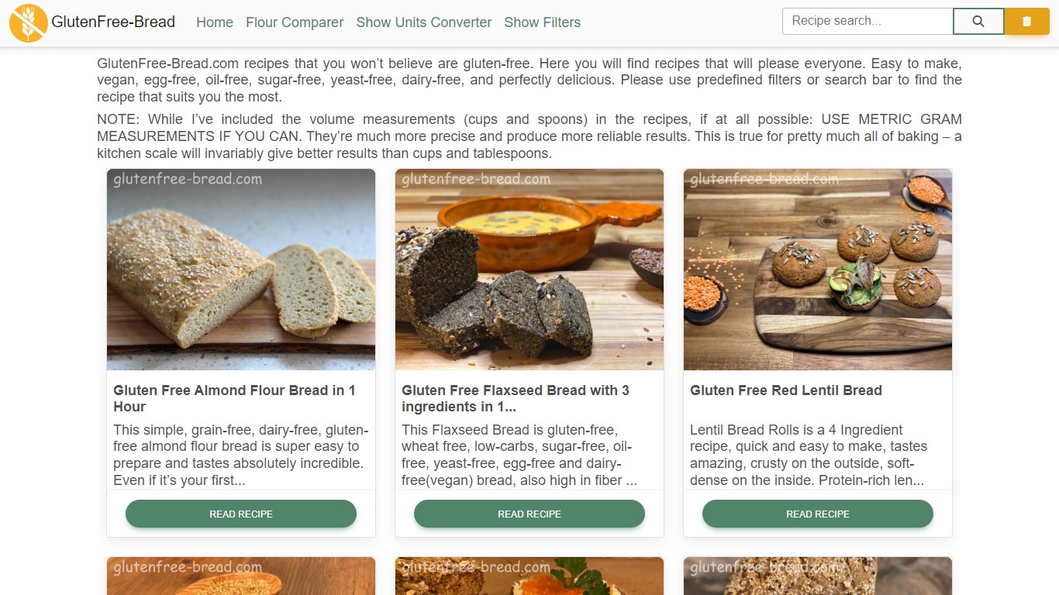This screenshot has width=1059, height=595.
Task: Open the Home menu item
Action: click(215, 22)
